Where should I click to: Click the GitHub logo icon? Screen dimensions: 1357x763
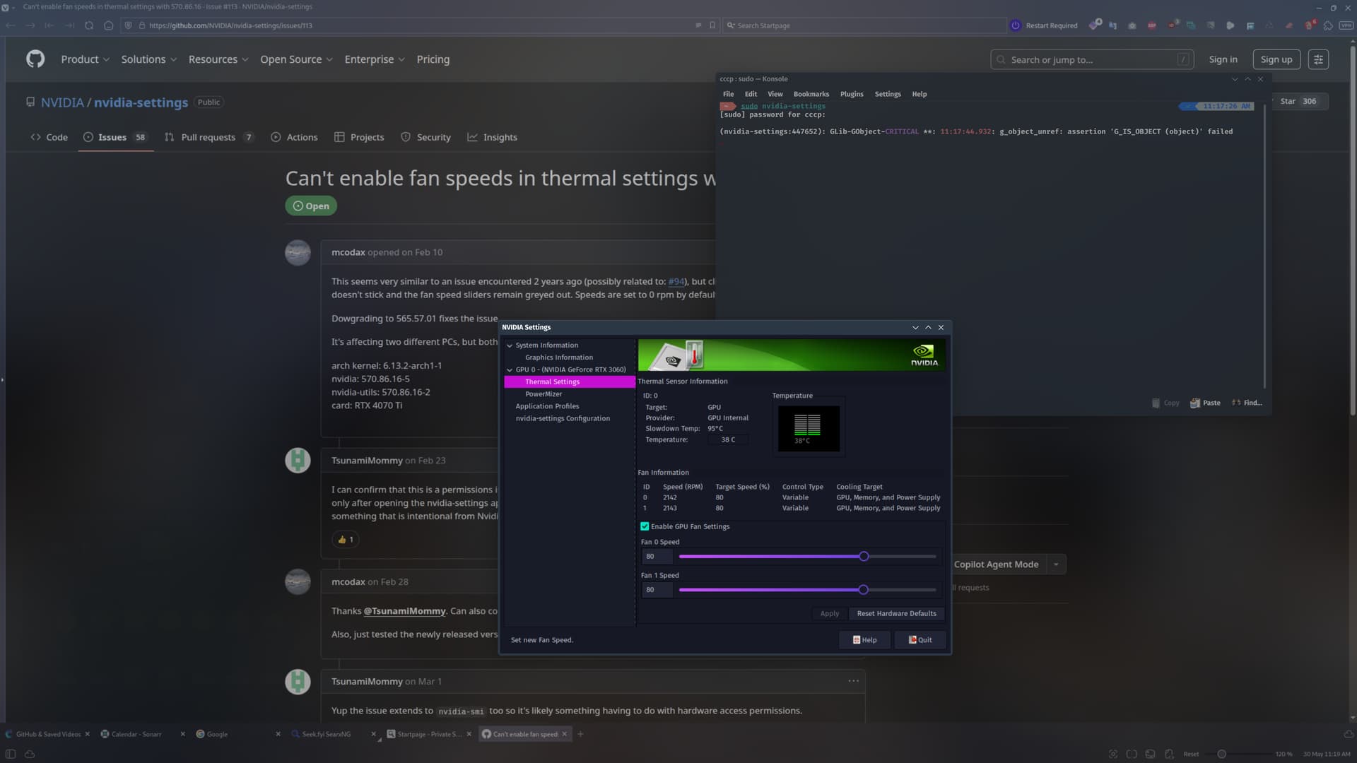(35, 59)
